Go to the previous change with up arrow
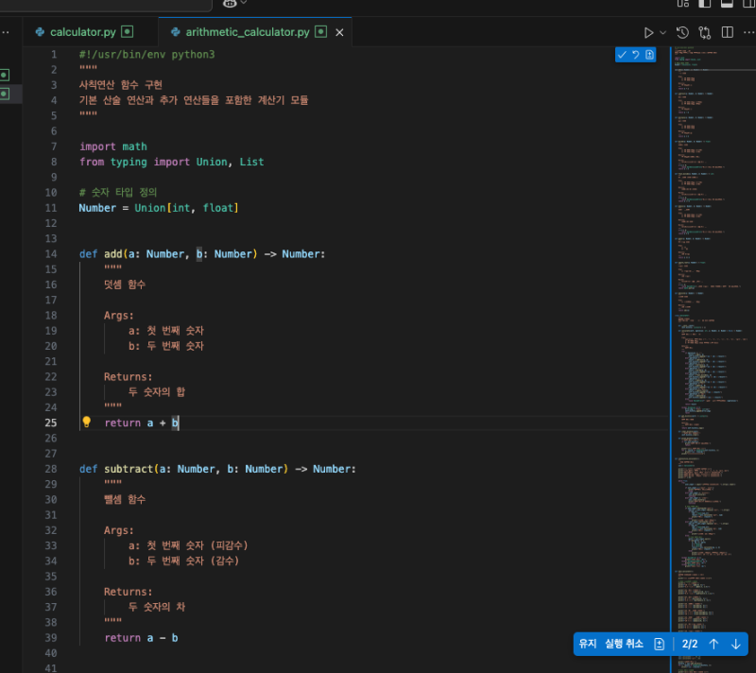This screenshot has width=756, height=673. point(713,644)
